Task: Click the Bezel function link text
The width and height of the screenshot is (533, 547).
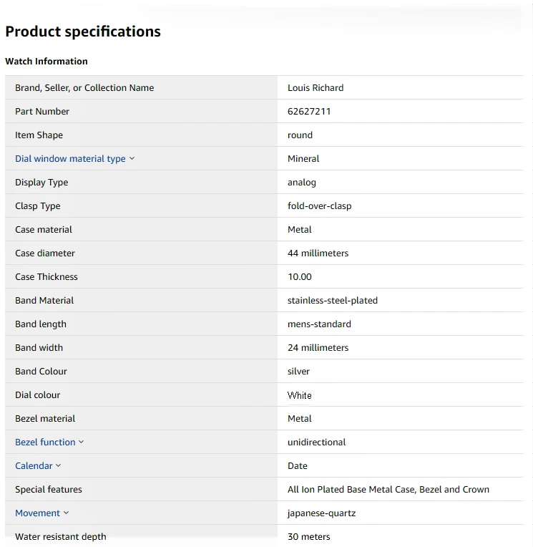Action: click(45, 442)
